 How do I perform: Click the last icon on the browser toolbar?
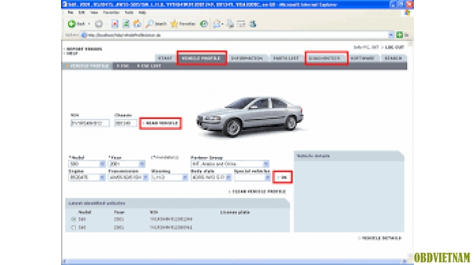252,24
